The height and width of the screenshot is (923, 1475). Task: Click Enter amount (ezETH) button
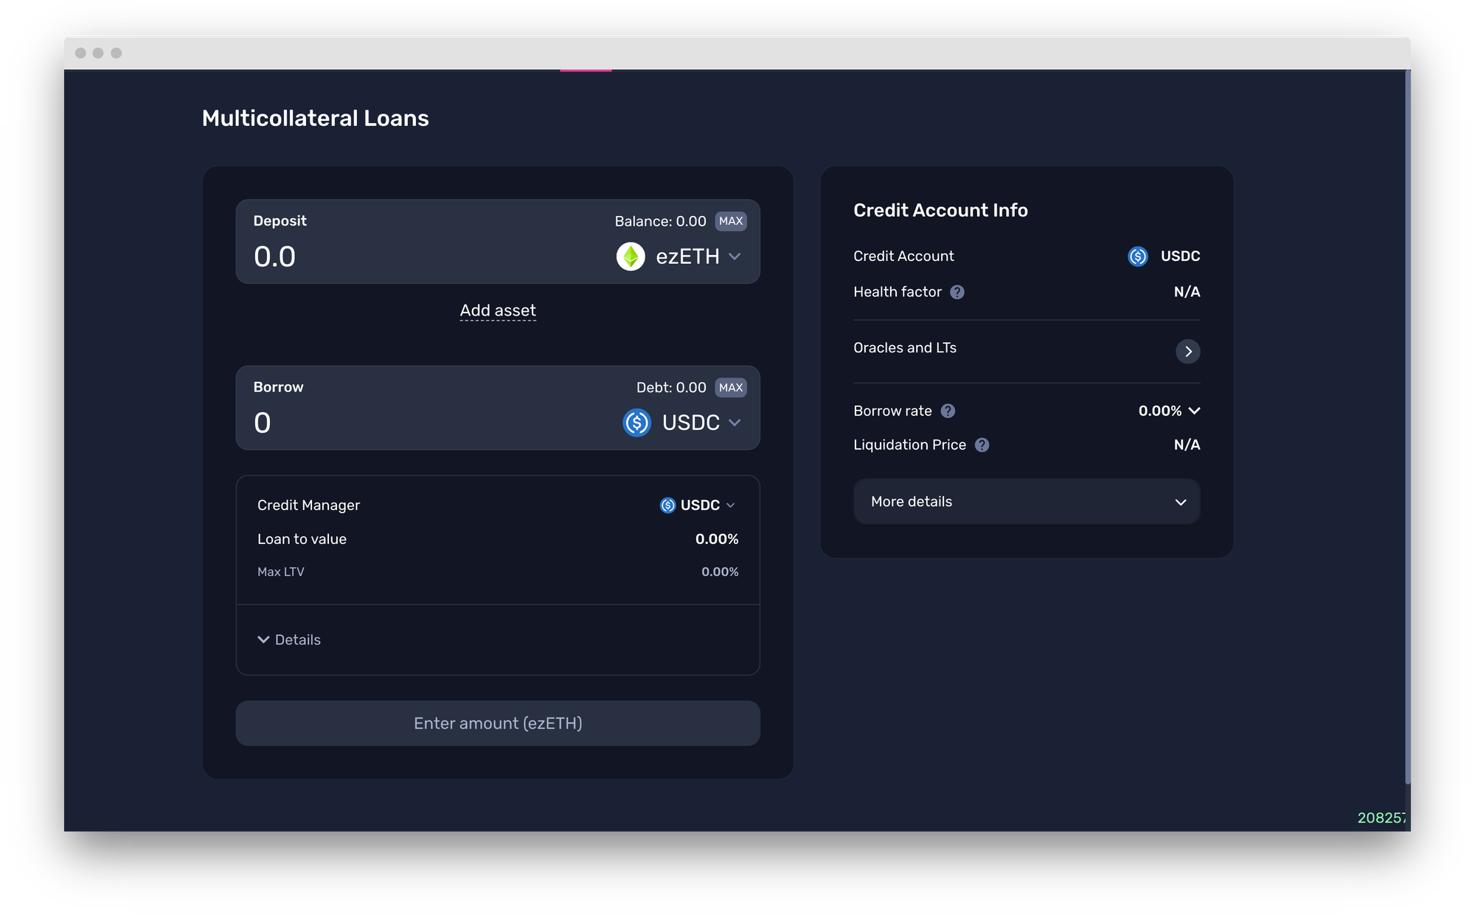point(498,723)
